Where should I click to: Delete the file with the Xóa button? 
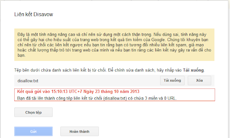pos(199,81)
